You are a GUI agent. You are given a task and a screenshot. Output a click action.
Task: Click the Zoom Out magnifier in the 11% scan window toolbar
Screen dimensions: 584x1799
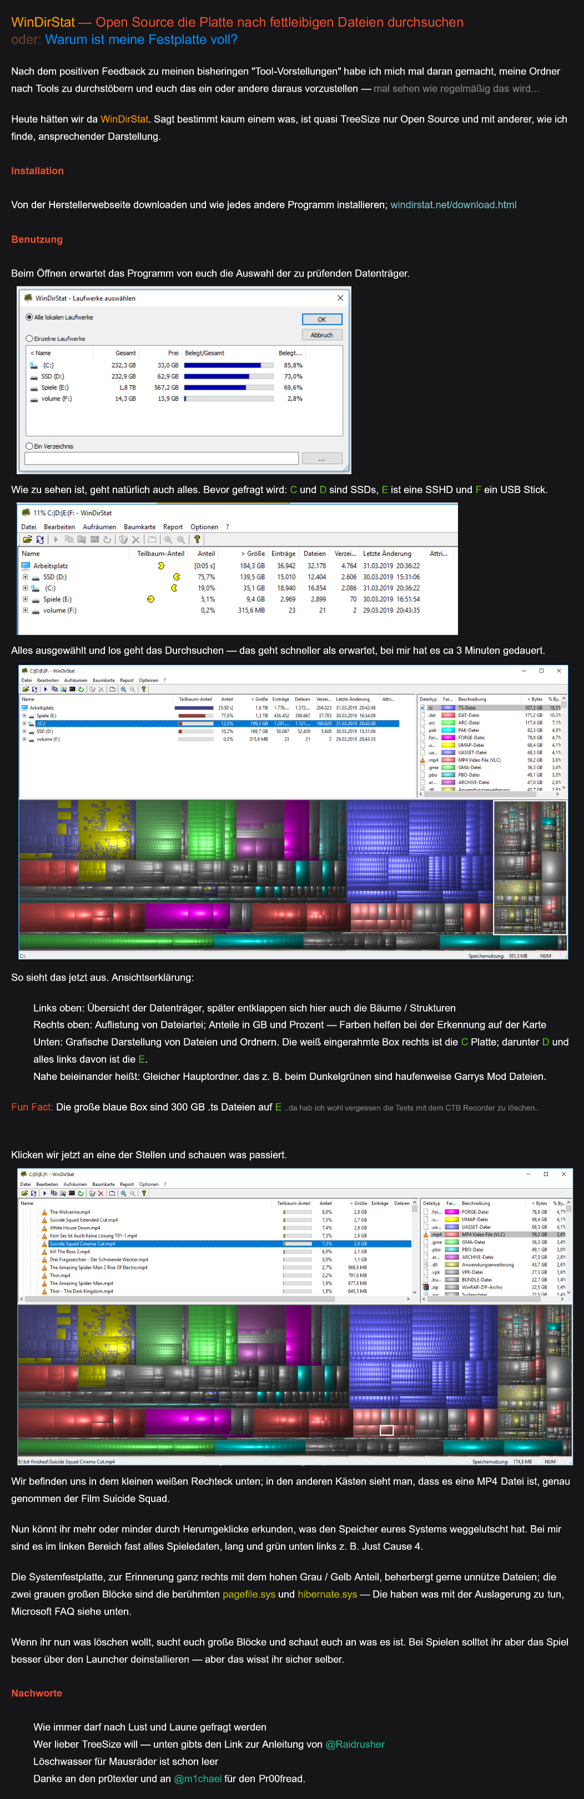tap(181, 539)
